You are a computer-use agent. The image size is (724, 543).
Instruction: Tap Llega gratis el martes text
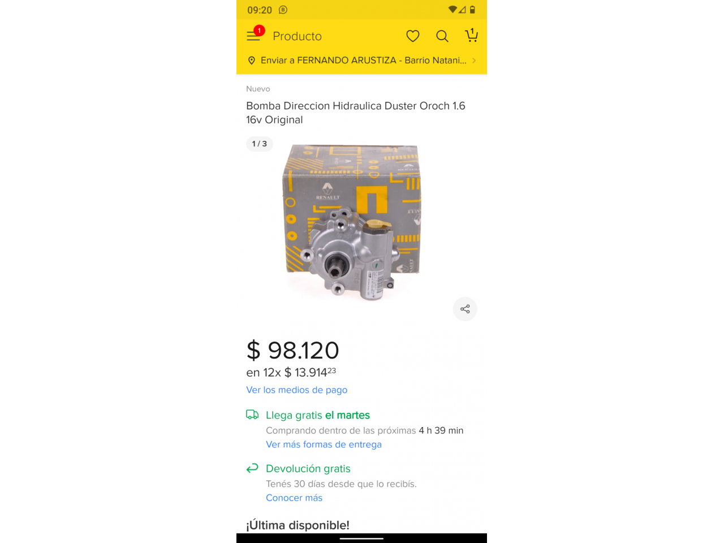[x=318, y=415]
